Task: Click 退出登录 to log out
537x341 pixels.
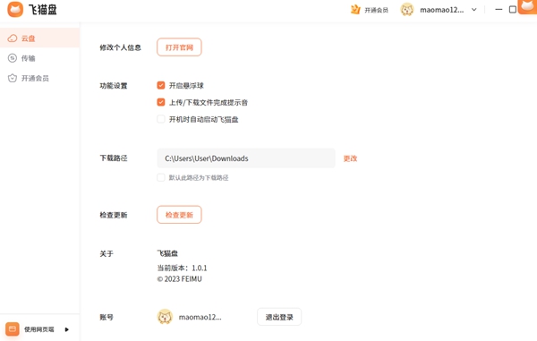Action: (x=279, y=317)
